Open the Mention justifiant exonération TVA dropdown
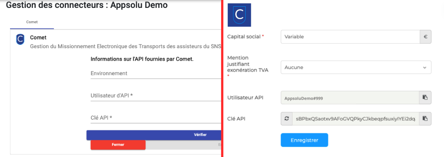This screenshot has height=157, width=444. tap(356, 67)
